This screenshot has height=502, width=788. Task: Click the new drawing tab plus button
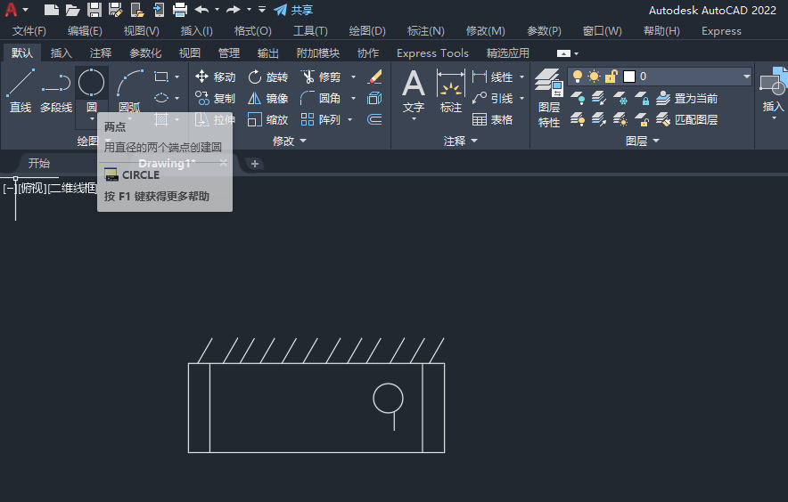tap(255, 164)
